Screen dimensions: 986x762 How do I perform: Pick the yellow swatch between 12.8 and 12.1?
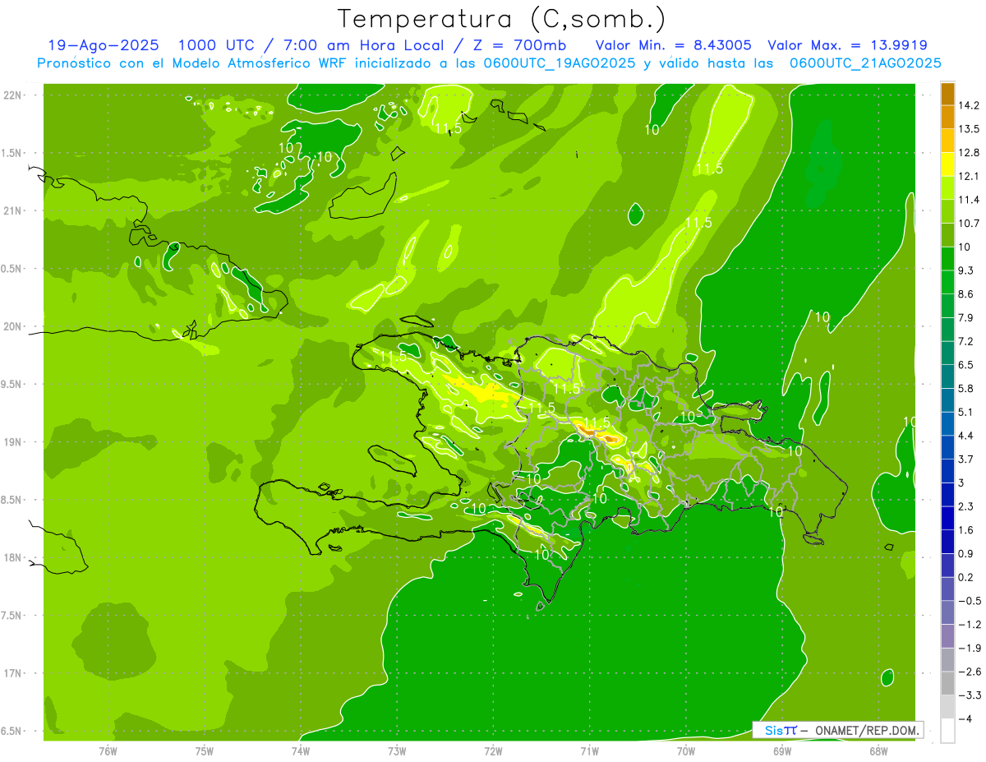(947, 164)
